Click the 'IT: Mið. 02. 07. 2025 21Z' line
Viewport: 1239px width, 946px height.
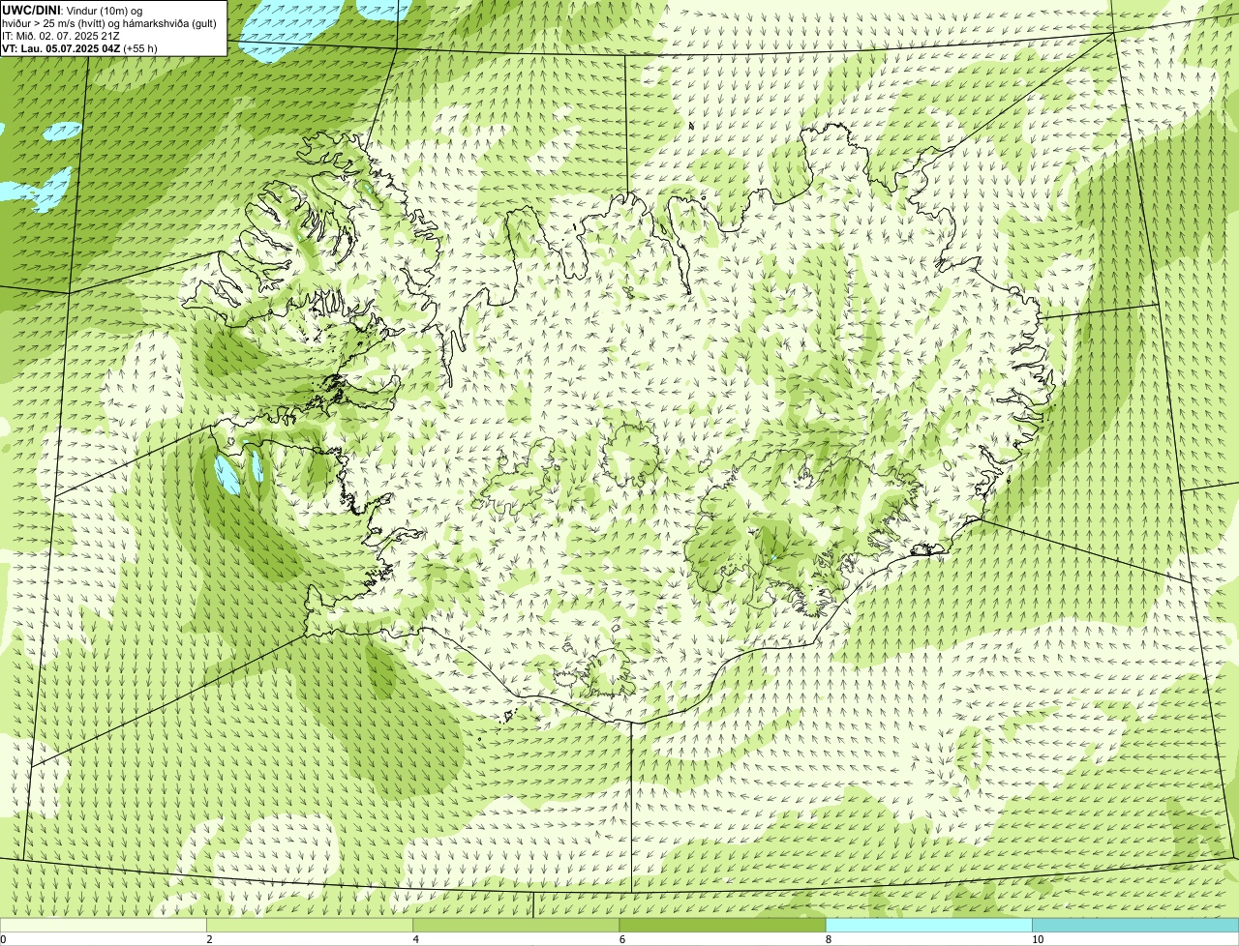(x=61, y=35)
